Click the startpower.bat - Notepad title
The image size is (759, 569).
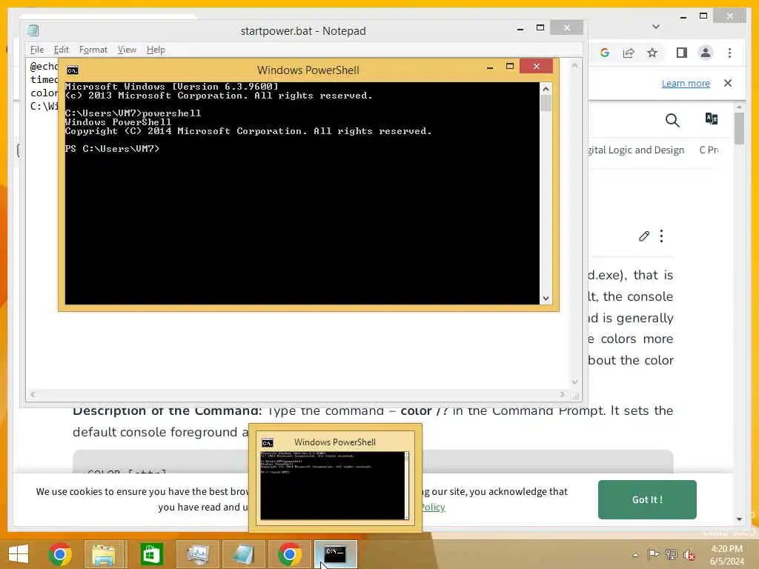pos(303,31)
